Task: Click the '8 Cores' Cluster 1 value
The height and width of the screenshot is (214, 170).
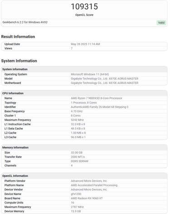Action: pos(76,116)
